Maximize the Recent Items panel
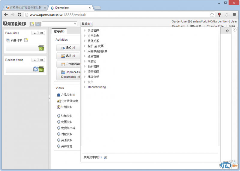The image size is (240, 171). (42, 60)
